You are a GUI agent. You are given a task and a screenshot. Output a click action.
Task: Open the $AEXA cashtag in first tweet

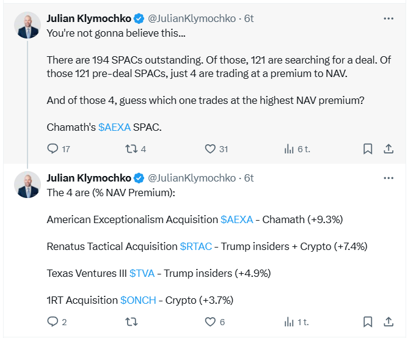click(114, 128)
